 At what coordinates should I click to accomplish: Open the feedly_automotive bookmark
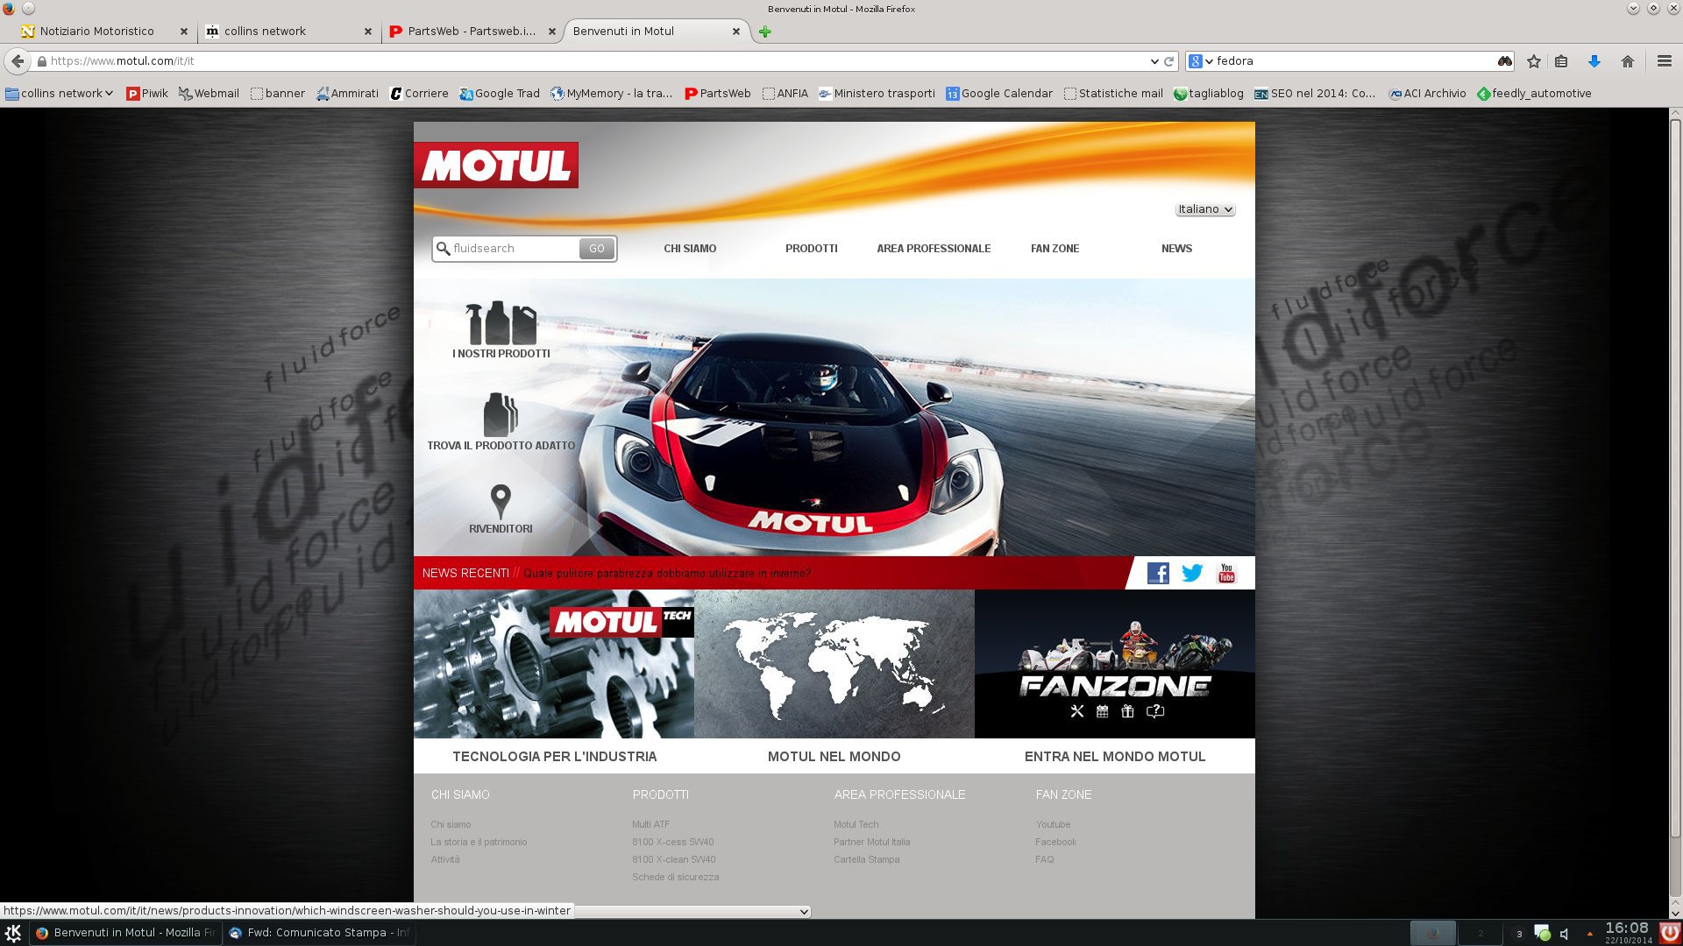click(x=1534, y=94)
